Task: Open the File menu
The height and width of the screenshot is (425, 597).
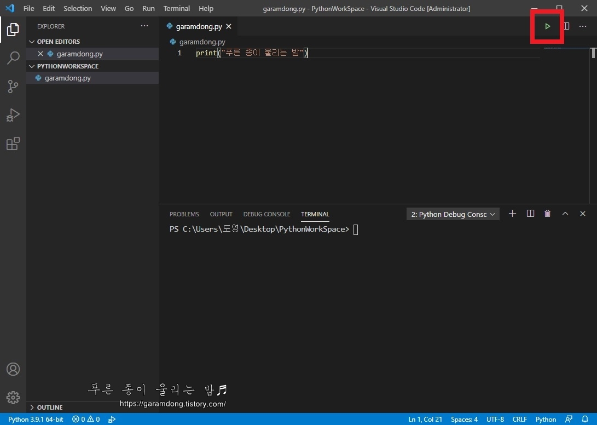Action: coord(28,8)
